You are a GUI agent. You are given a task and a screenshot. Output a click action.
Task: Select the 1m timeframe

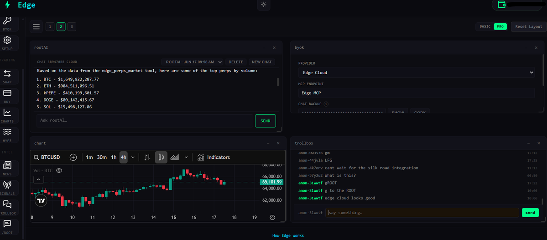89,158
